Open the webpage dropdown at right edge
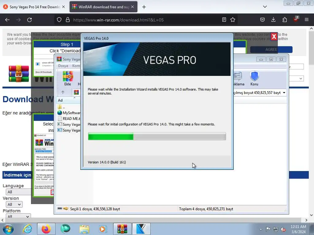The image size is (314, 235). coord(297,79)
